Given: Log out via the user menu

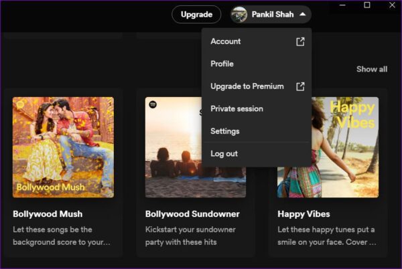Looking at the screenshot, I should pyautogui.click(x=224, y=154).
